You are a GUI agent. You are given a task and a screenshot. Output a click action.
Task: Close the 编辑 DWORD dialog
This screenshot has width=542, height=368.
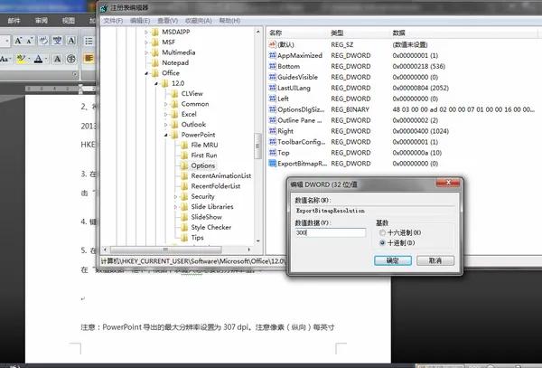point(448,183)
